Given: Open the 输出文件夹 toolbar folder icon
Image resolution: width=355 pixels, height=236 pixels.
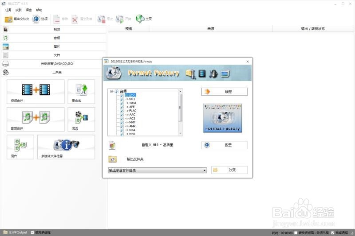Looking at the screenshot, I should (8, 19).
